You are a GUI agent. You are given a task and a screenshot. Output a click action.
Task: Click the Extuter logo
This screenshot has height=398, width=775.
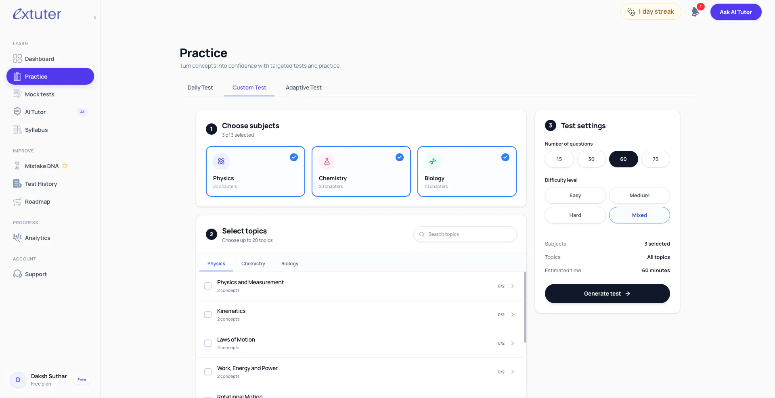coord(37,14)
